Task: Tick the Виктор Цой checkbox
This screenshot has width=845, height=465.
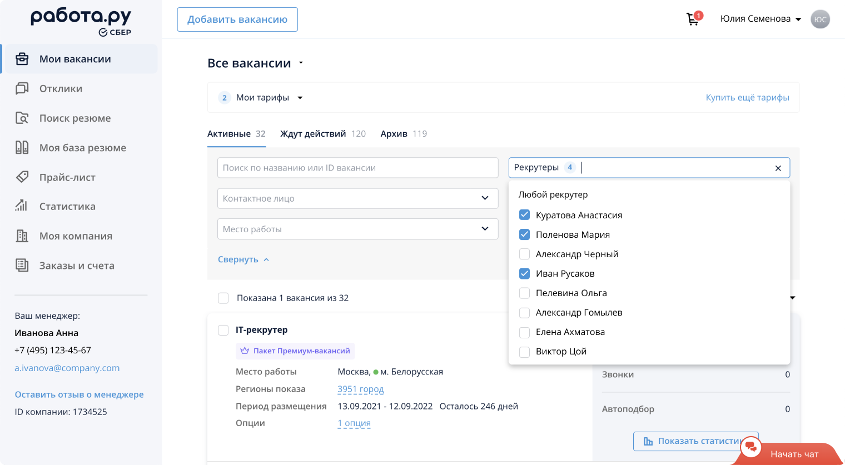Action: pos(524,352)
